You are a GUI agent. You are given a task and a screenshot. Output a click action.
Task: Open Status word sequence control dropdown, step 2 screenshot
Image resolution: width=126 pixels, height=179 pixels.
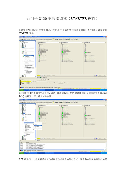point(72,105)
